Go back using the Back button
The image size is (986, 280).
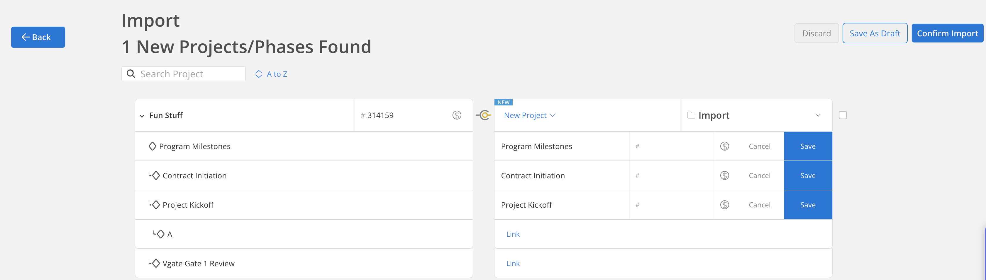point(38,37)
